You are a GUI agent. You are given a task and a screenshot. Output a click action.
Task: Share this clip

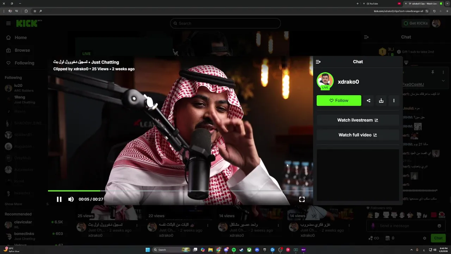click(369, 101)
